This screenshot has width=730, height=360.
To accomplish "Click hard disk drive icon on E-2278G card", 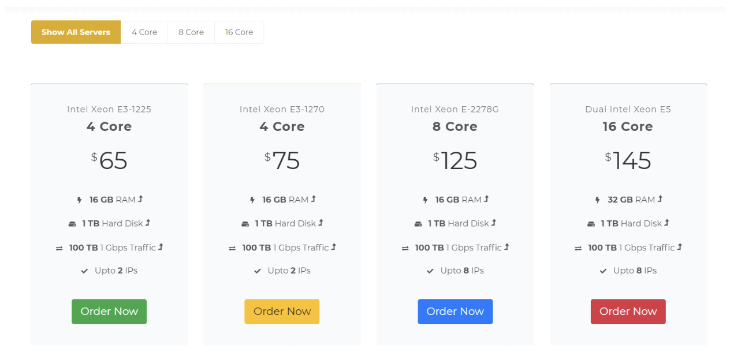I will click(x=418, y=224).
